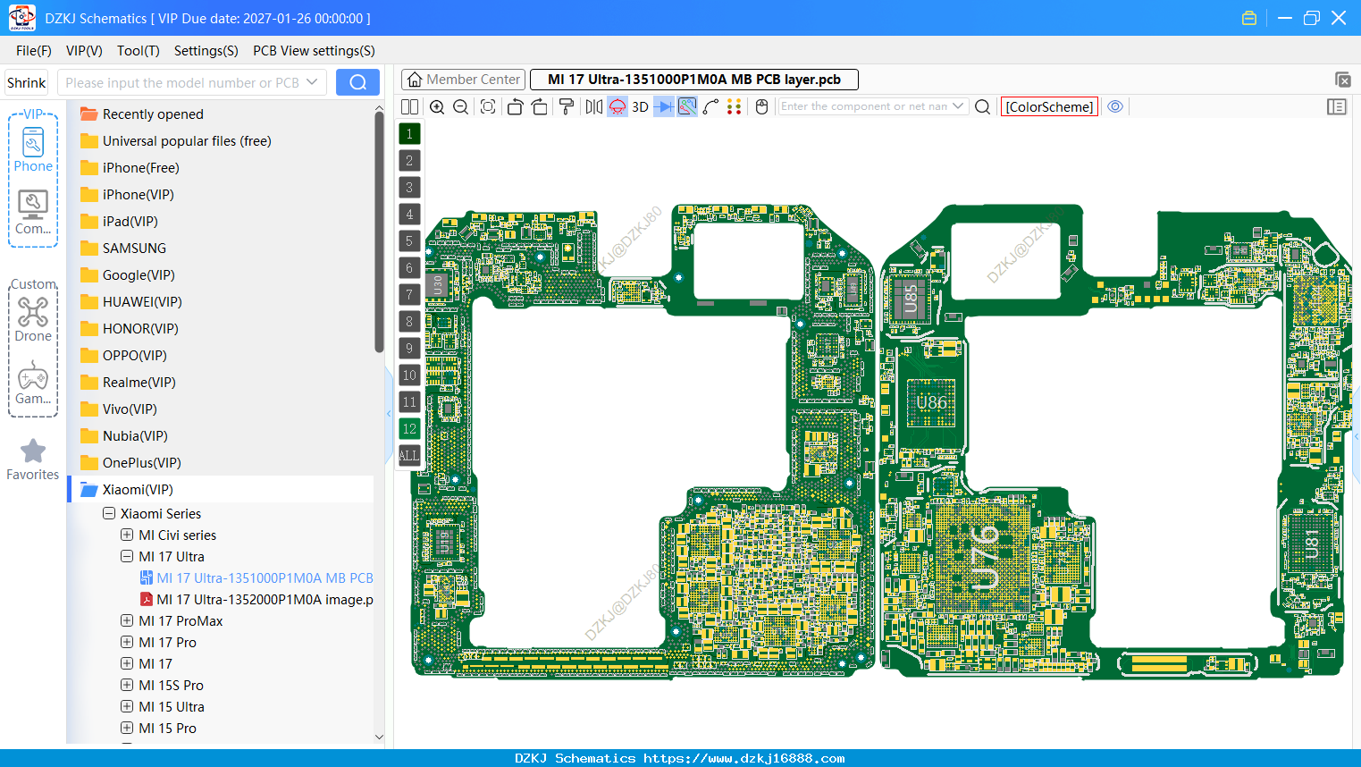1361x767 pixels.
Task: Open the component name dropdown arrow
Action: tap(958, 106)
